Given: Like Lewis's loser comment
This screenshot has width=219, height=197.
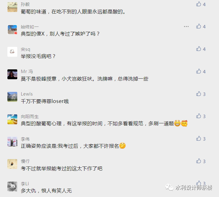Looking at the screenshot, I should [x=198, y=94].
